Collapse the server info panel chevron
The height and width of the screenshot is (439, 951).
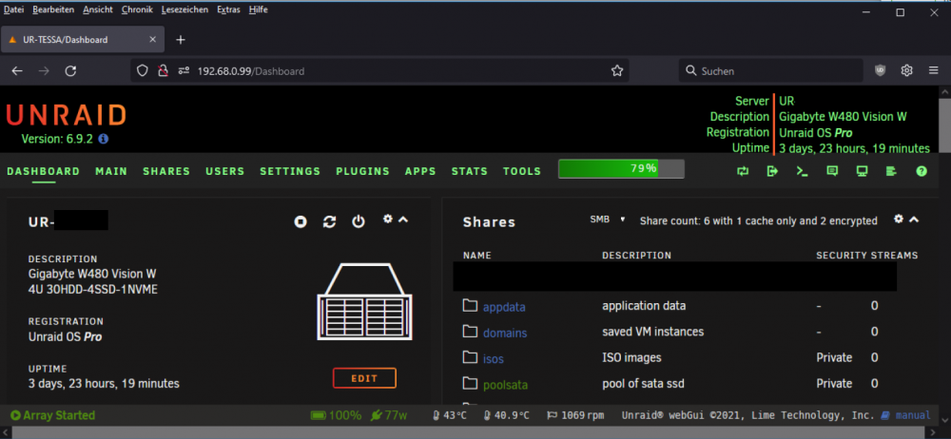click(402, 219)
